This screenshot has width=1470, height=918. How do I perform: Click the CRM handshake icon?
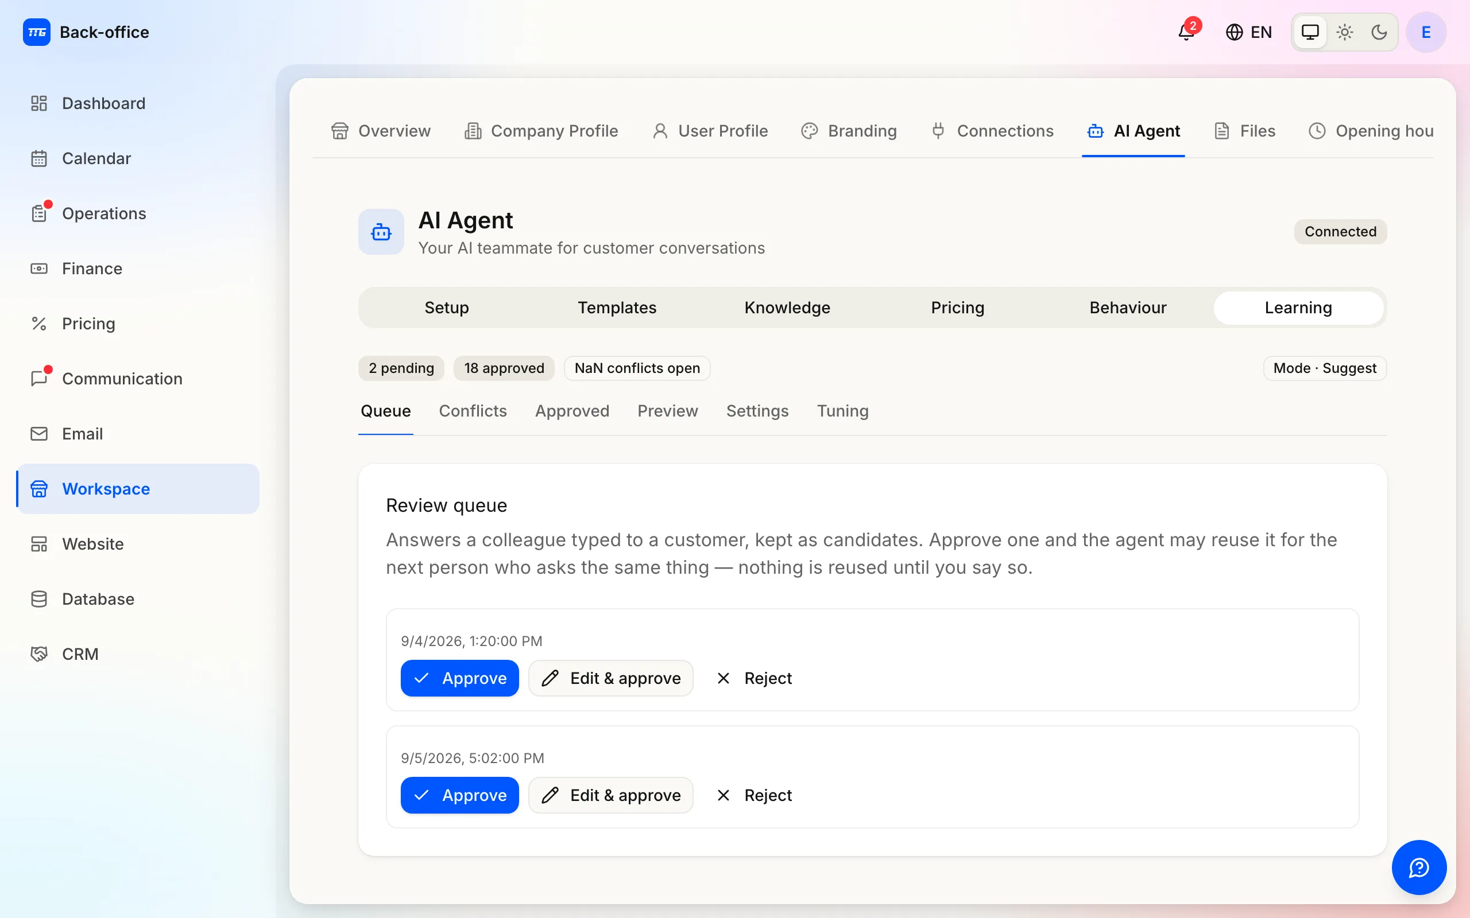click(39, 654)
